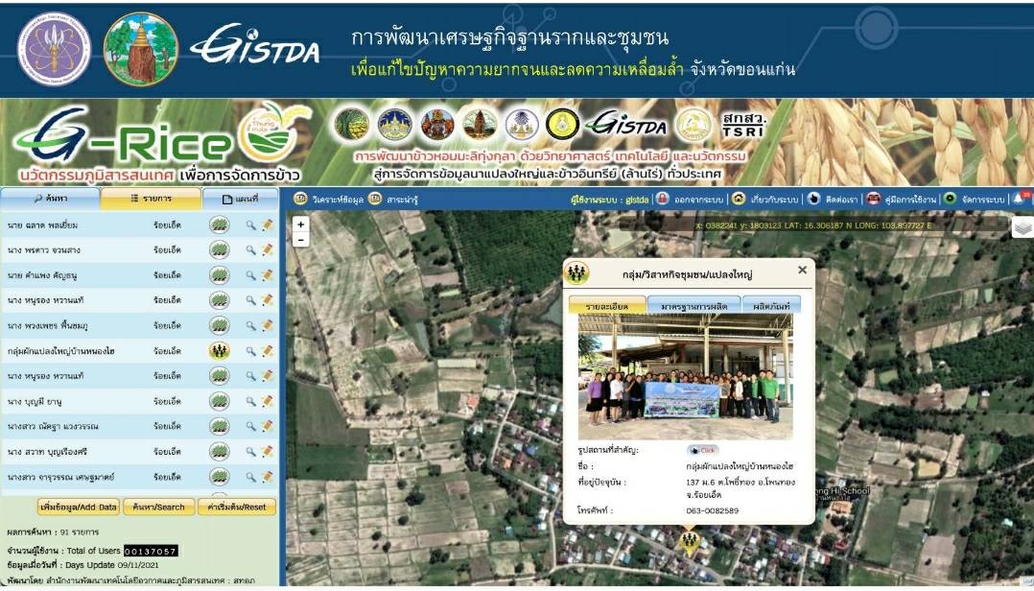The width and height of the screenshot is (1034, 591).
Task: Click the group photo in the popup
Action: click(685, 377)
